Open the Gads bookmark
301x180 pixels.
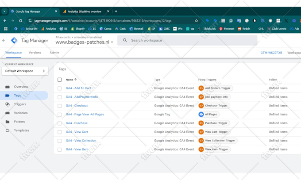pos(120,29)
